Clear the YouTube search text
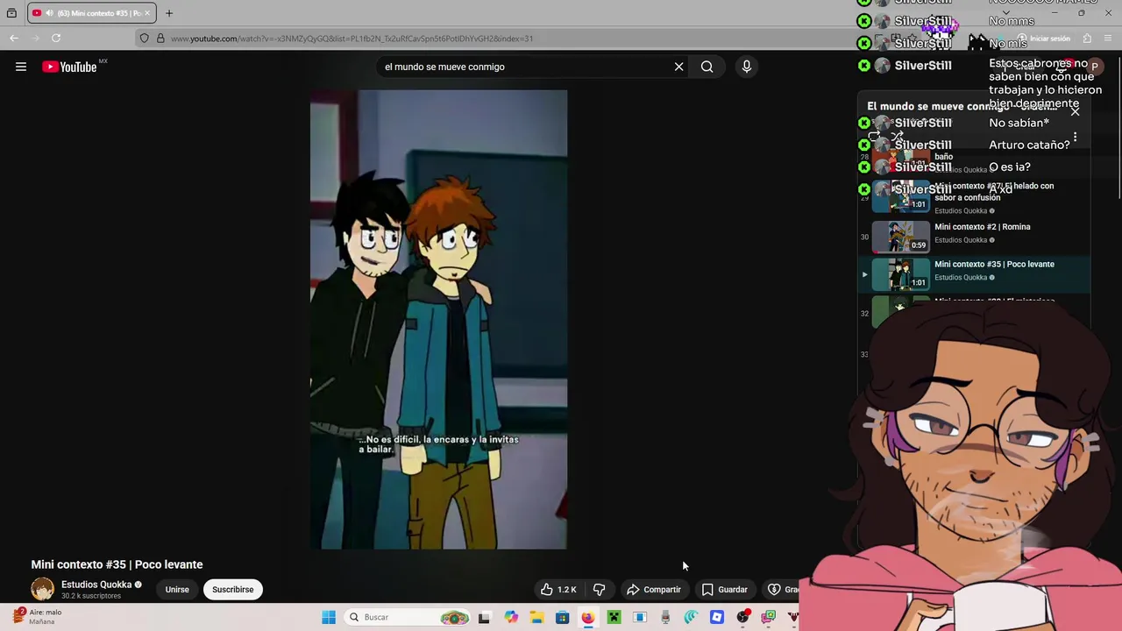The width and height of the screenshot is (1122, 631). 678,67
